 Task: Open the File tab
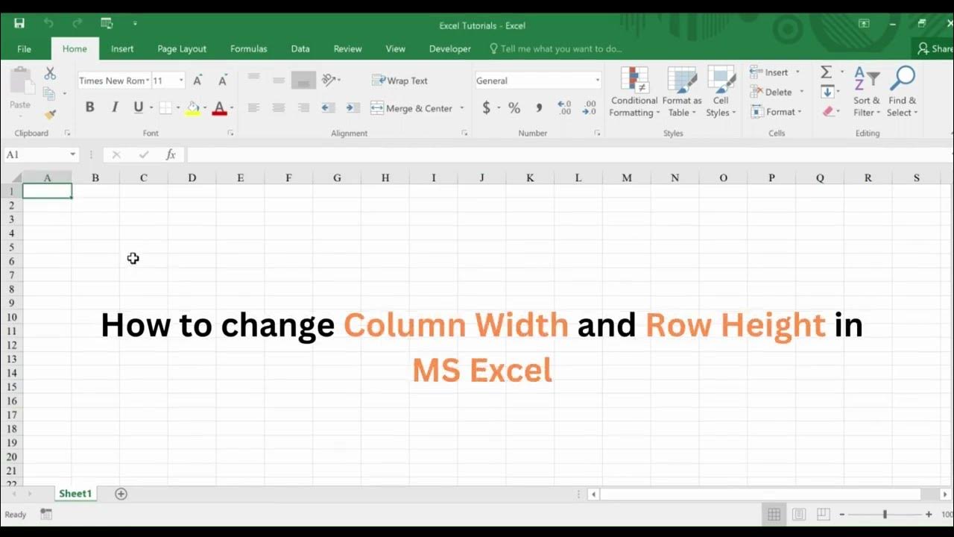[x=25, y=48]
